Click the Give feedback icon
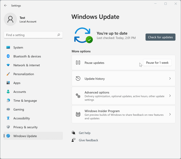The height and width of the screenshot is (159, 181). click(x=73, y=140)
